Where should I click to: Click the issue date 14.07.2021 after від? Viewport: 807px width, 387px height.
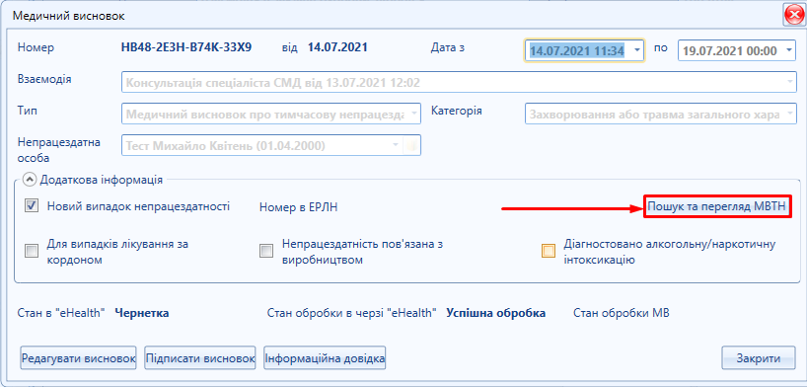pyautogui.click(x=337, y=48)
